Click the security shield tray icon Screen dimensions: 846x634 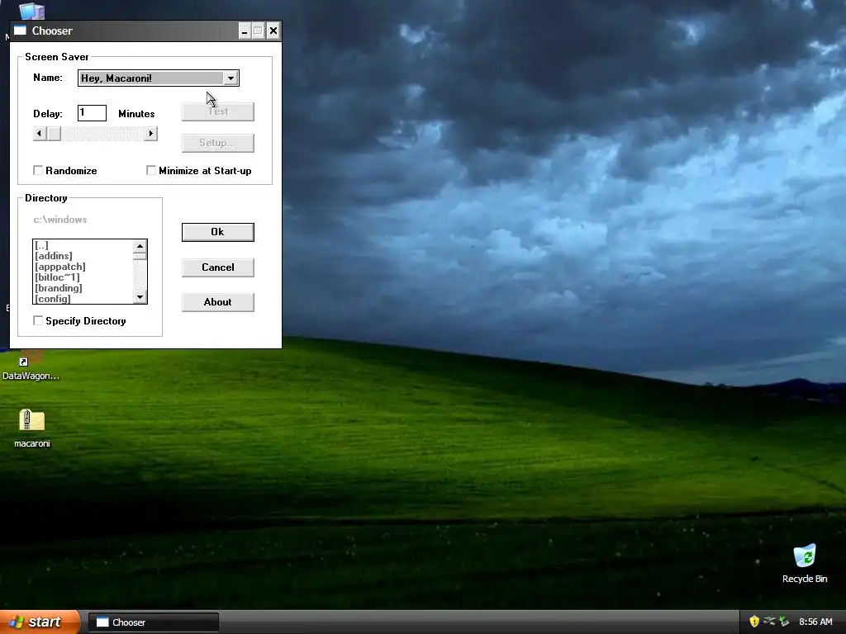pos(754,622)
